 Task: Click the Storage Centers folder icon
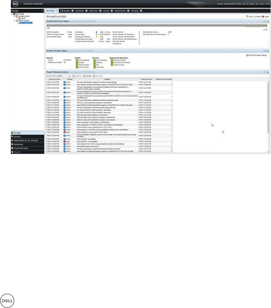point(17,16)
